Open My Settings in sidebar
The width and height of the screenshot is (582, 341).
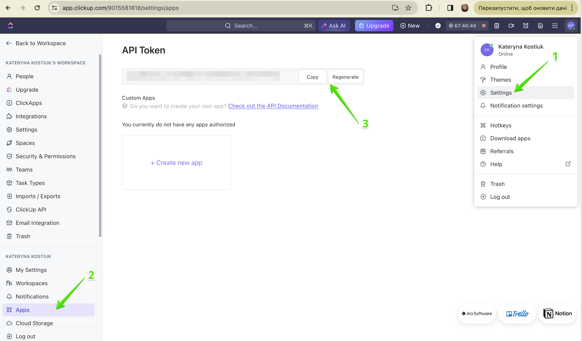48,270
